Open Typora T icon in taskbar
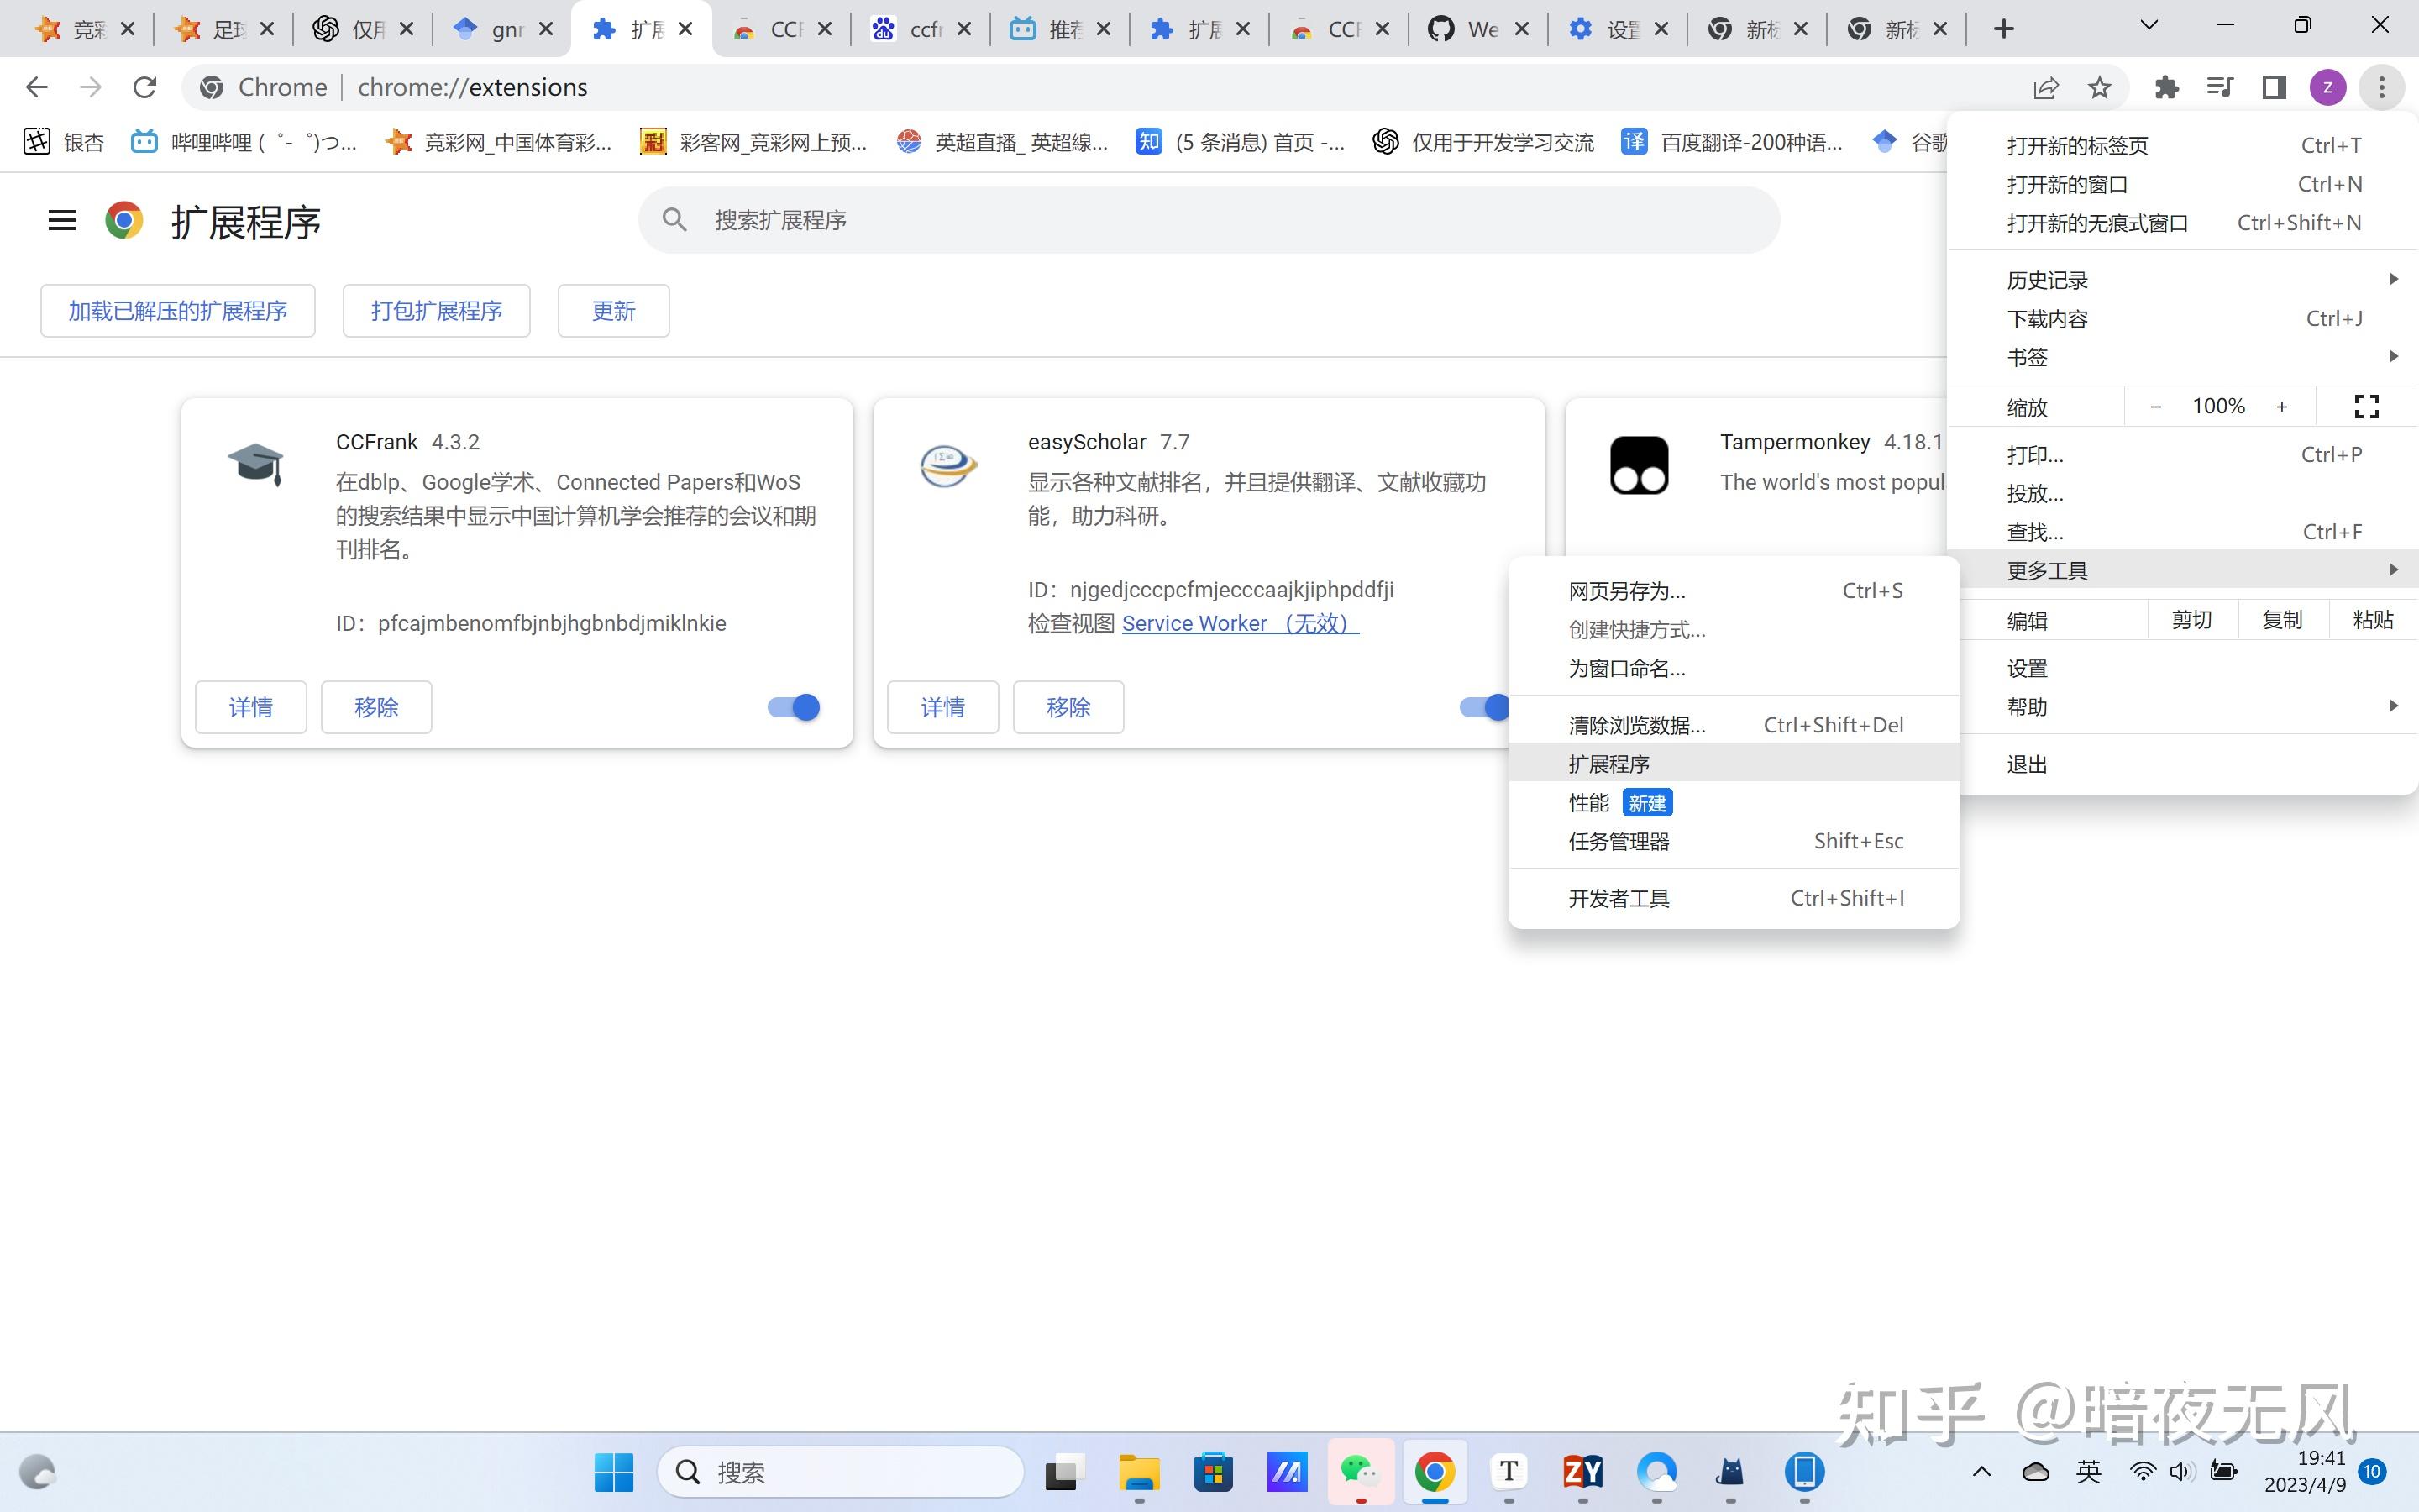The width and height of the screenshot is (2419, 1512). [x=1509, y=1472]
